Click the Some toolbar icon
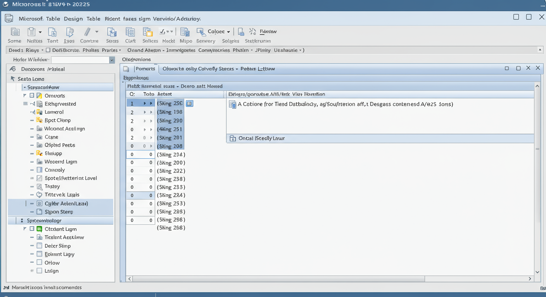 pos(15,32)
